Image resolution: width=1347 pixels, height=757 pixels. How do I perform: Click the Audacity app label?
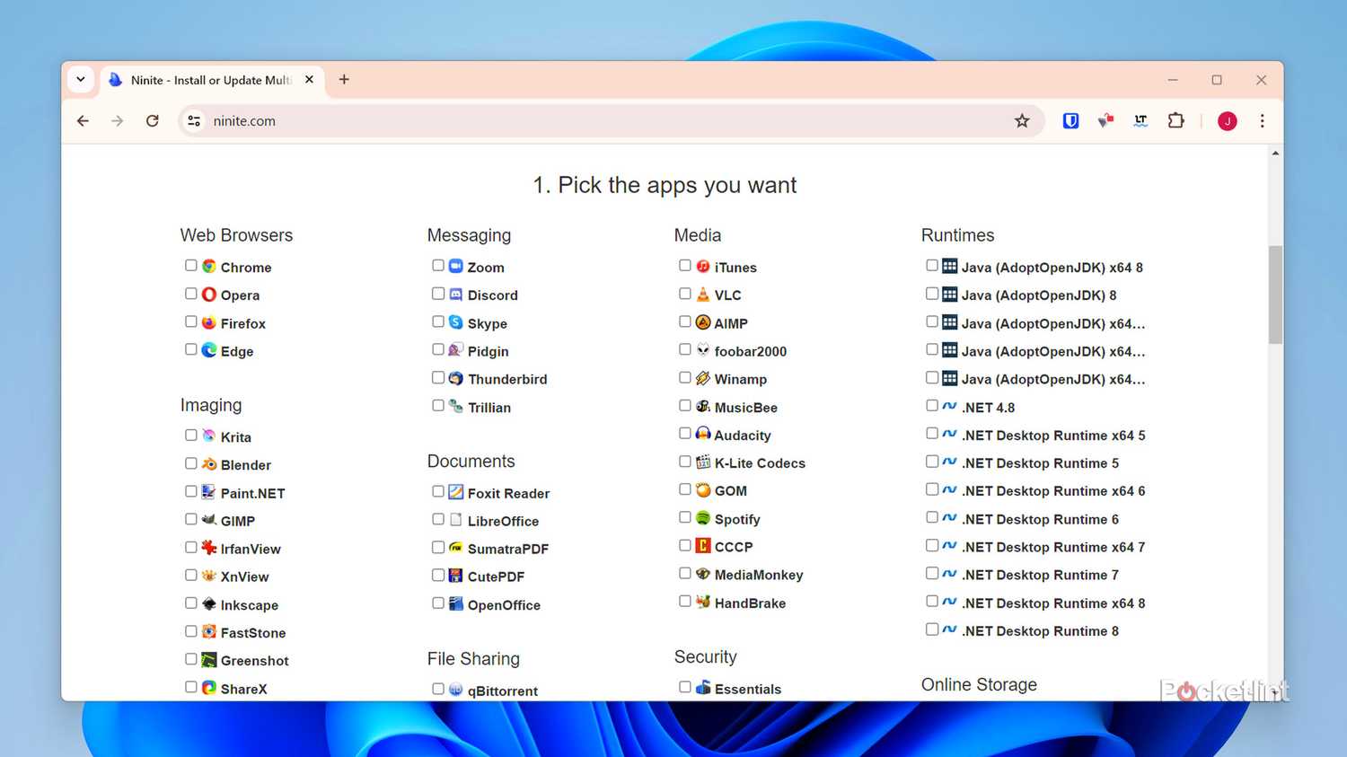742,436
